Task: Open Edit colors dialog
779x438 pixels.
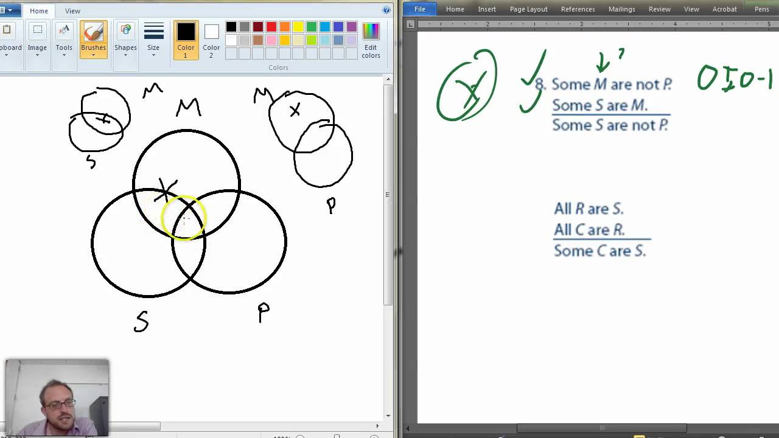Action: (371, 40)
